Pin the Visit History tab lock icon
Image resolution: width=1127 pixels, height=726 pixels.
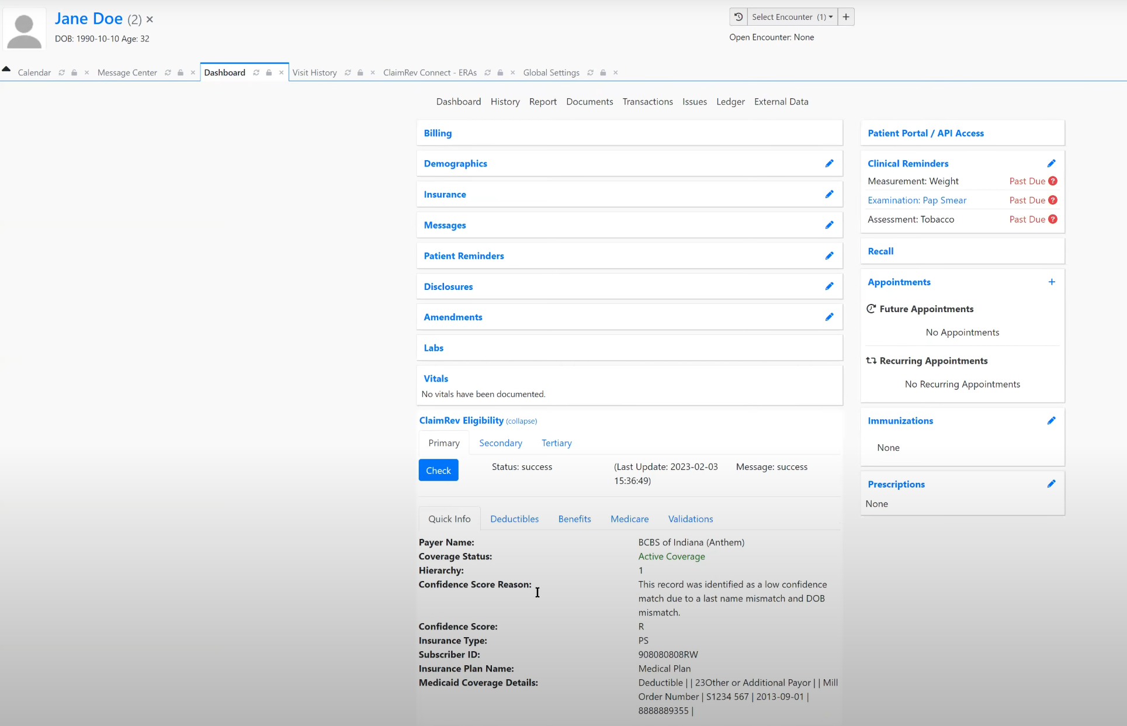click(x=359, y=72)
